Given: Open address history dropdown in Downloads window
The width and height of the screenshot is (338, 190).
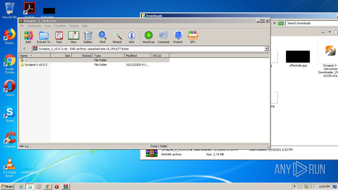Looking at the screenshot, I should click(x=274, y=23).
